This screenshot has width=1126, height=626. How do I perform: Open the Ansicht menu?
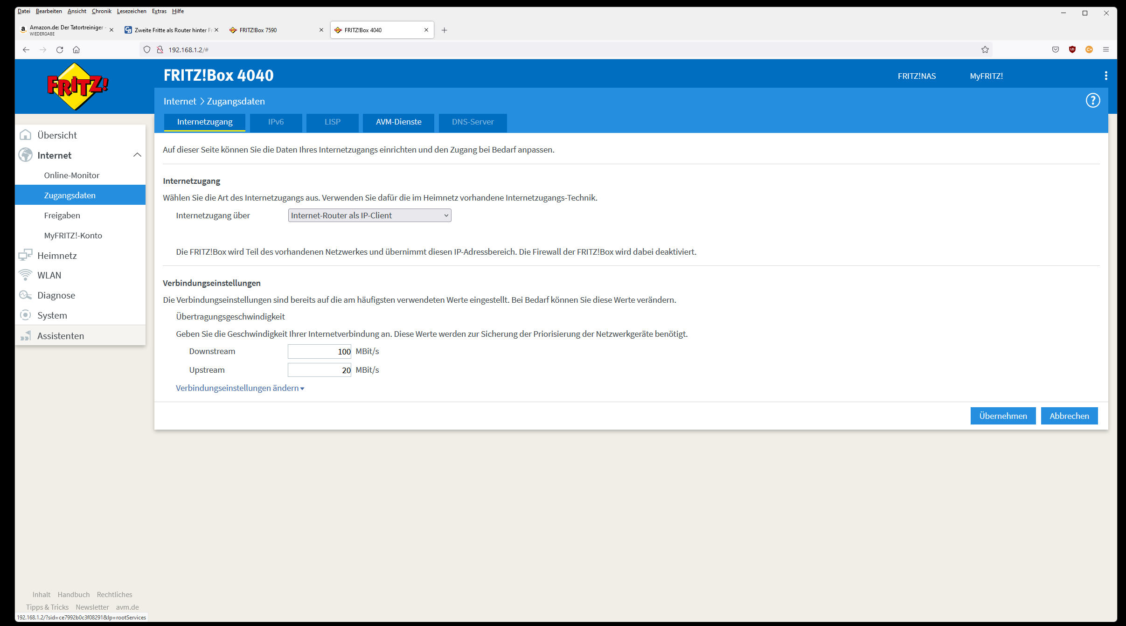coord(77,11)
